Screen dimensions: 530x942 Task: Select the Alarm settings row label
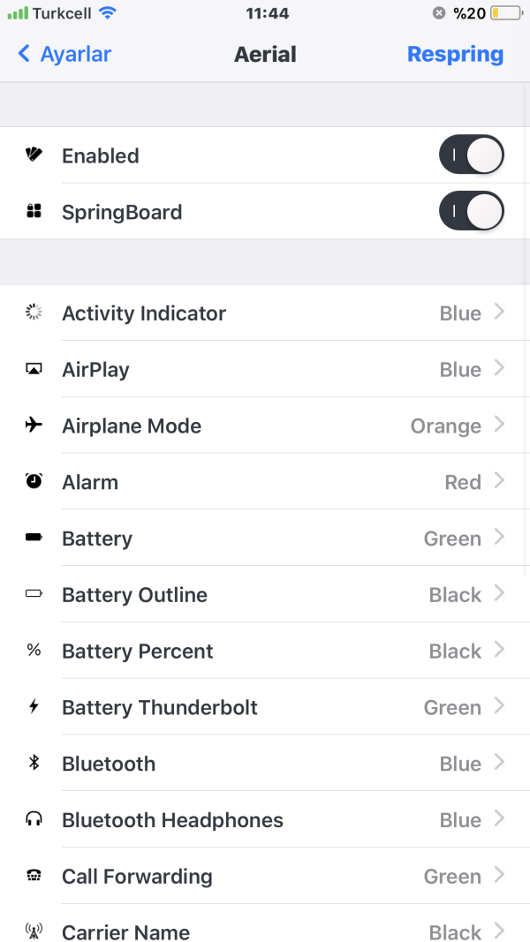pos(90,482)
